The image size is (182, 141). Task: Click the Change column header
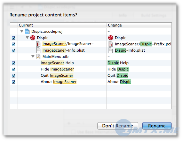(x=139, y=25)
